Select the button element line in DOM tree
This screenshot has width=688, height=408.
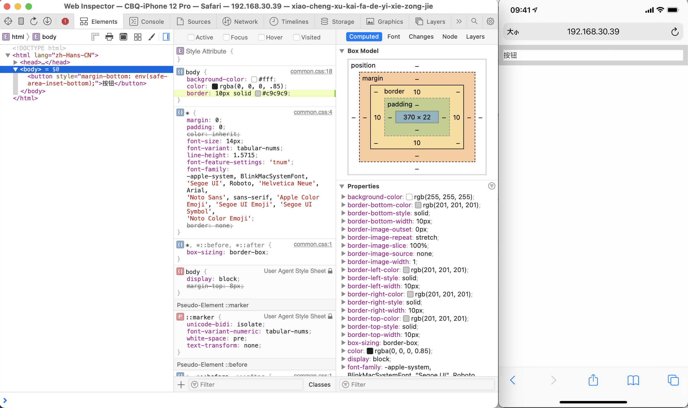tap(97, 80)
